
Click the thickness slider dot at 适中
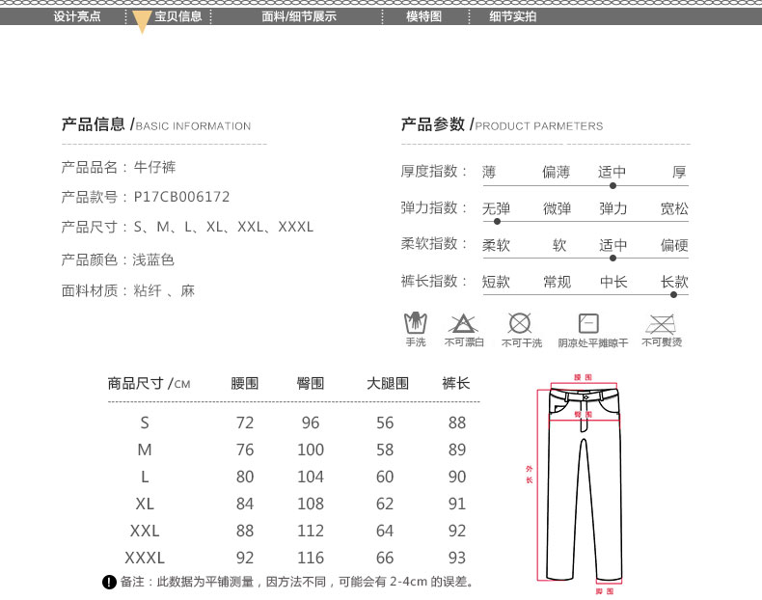[x=612, y=184]
